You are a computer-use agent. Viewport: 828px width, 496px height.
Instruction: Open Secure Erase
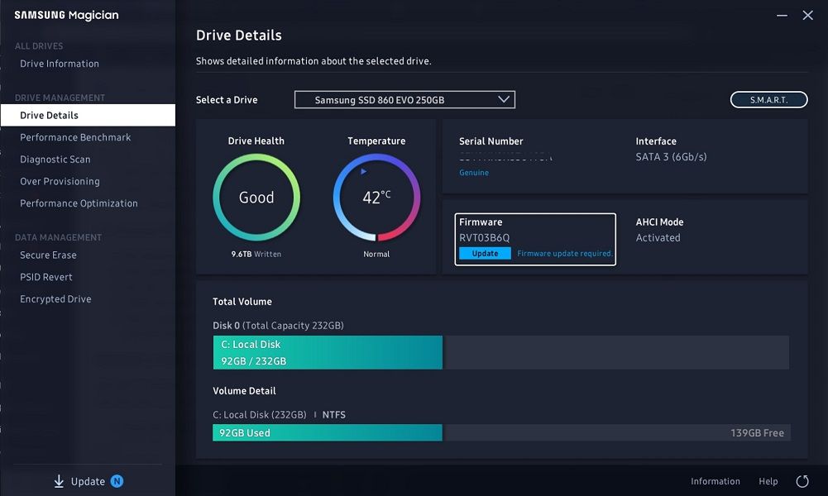tap(49, 255)
